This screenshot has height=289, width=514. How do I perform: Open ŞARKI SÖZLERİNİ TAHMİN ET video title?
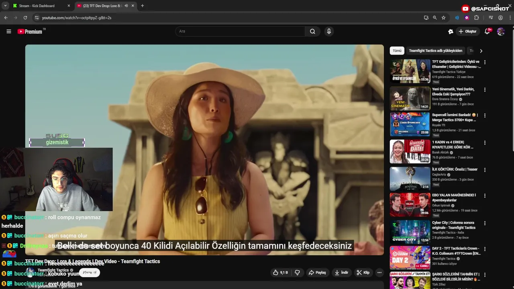coord(456,277)
